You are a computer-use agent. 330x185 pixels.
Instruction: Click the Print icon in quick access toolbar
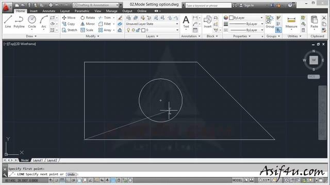(x=51, y=5)
